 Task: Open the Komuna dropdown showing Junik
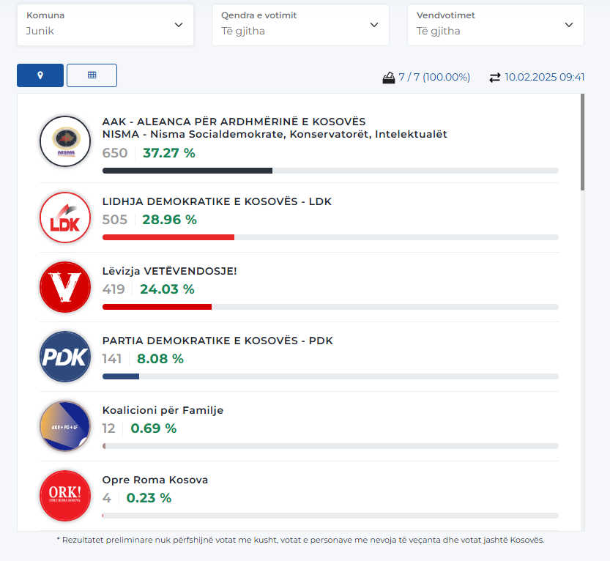[105, 25]
